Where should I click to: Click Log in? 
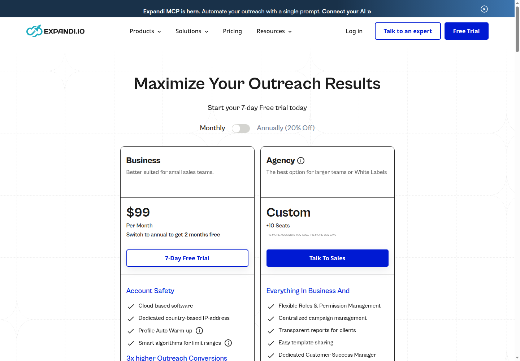[x=354, y=31]
